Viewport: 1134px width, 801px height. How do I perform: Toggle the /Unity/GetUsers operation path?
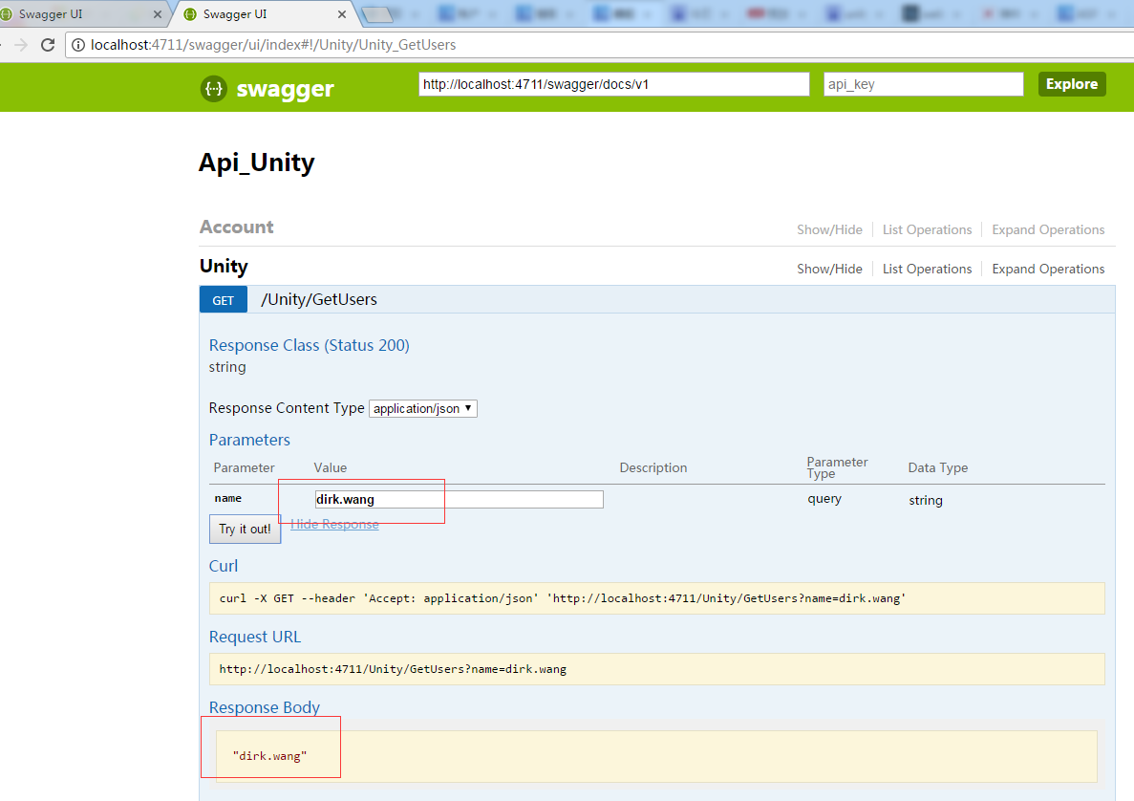[319, 299]
